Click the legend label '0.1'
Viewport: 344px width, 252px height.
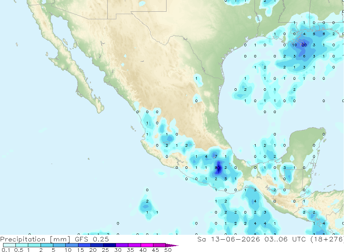(6, 250)
